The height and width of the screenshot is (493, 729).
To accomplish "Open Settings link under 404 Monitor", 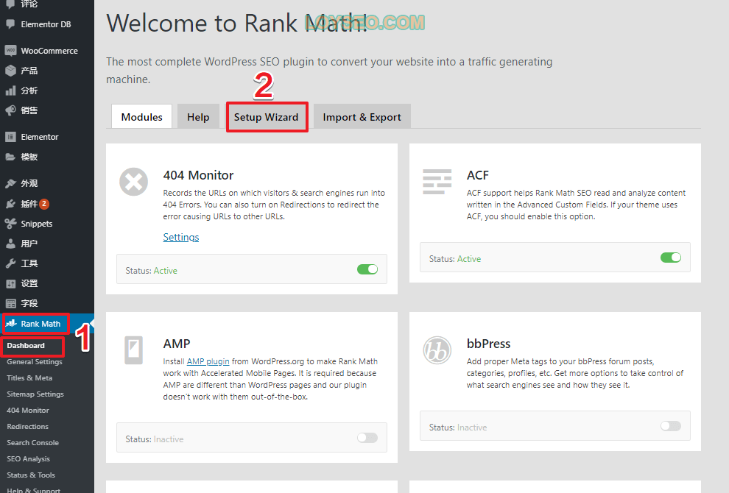I will [x=181, y=237].
